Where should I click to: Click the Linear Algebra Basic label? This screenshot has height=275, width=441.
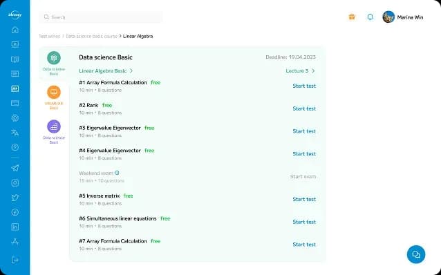103,71
